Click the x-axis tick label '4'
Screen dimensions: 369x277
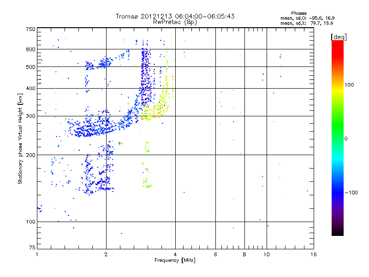tap(175, 254)
